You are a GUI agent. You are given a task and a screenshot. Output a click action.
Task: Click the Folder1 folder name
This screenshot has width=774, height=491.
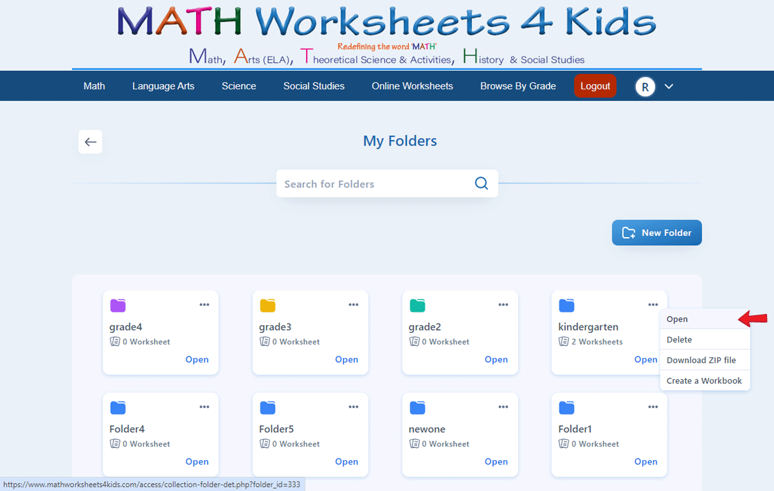[x=575, y=429]
